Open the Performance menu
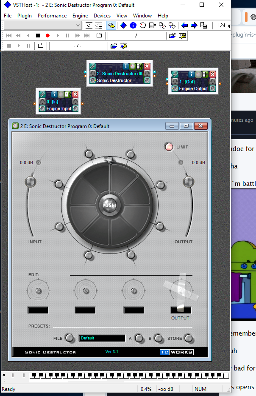 coord(52,16)
